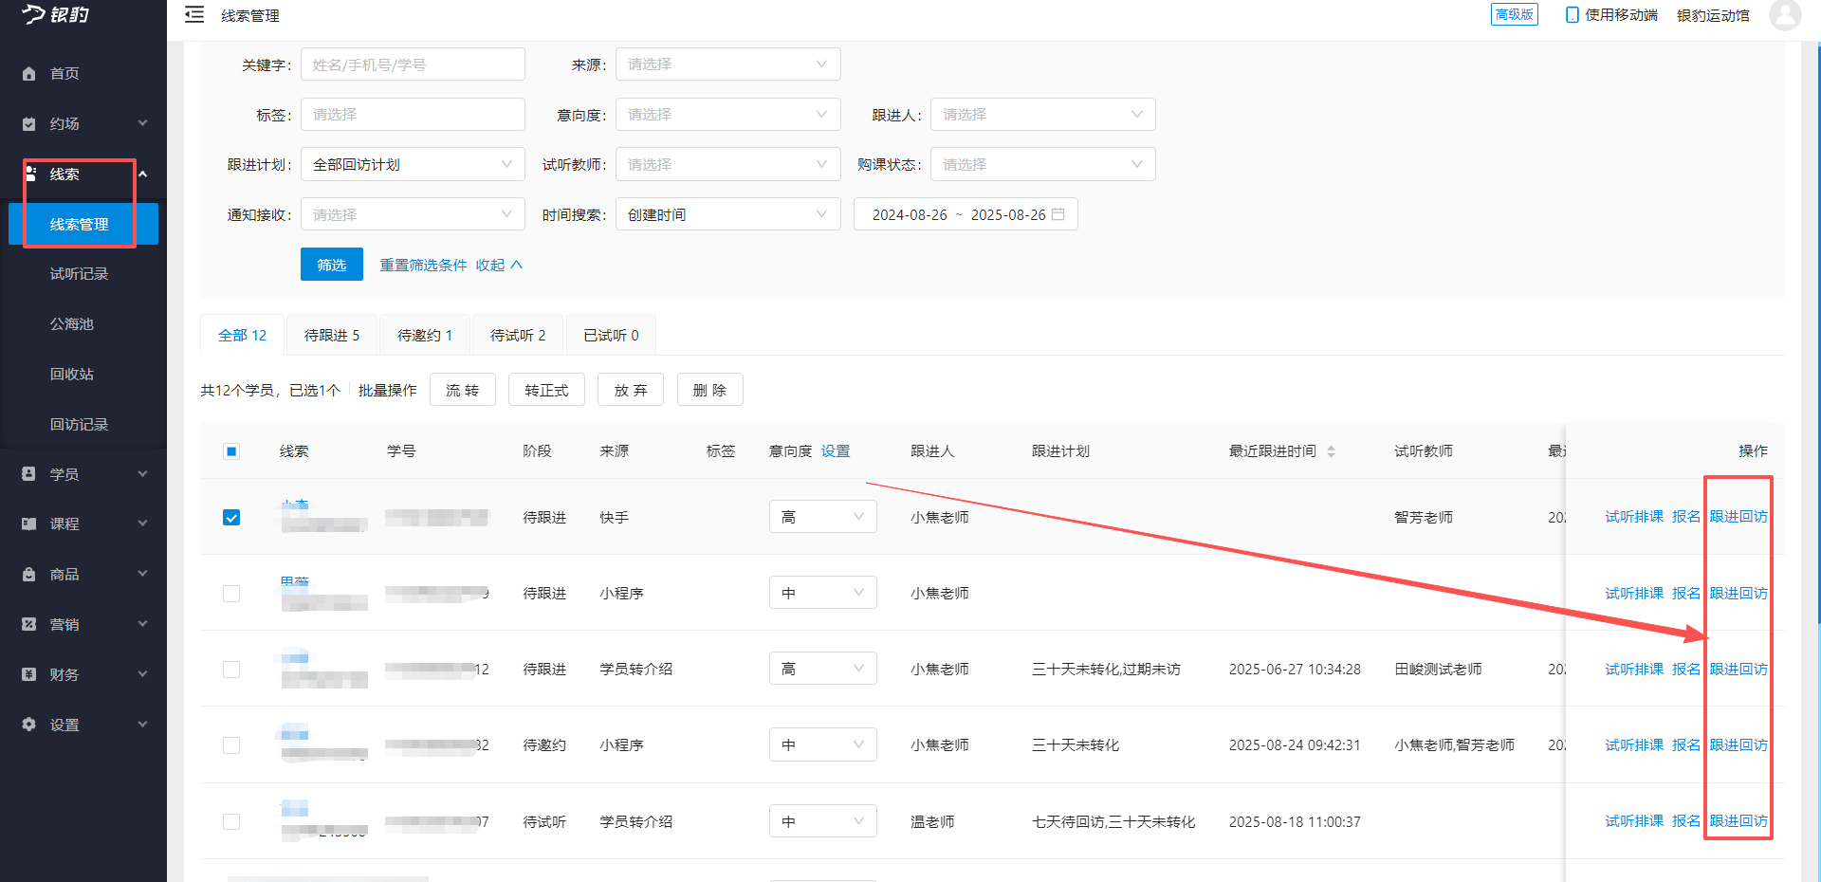Check the 思萱 row checkbox
Viewport: 1821px width, 882px height.
click(x=231, y=594)
